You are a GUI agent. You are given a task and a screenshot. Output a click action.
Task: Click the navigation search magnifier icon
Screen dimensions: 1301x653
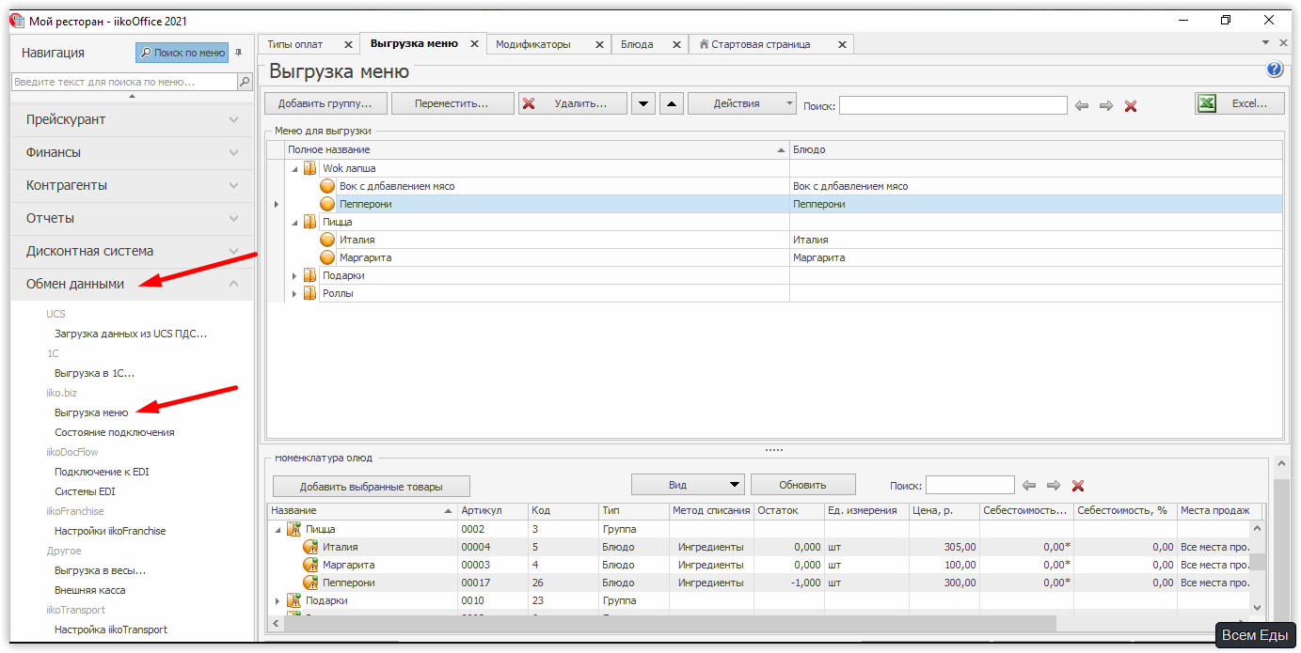pos(245,82)
